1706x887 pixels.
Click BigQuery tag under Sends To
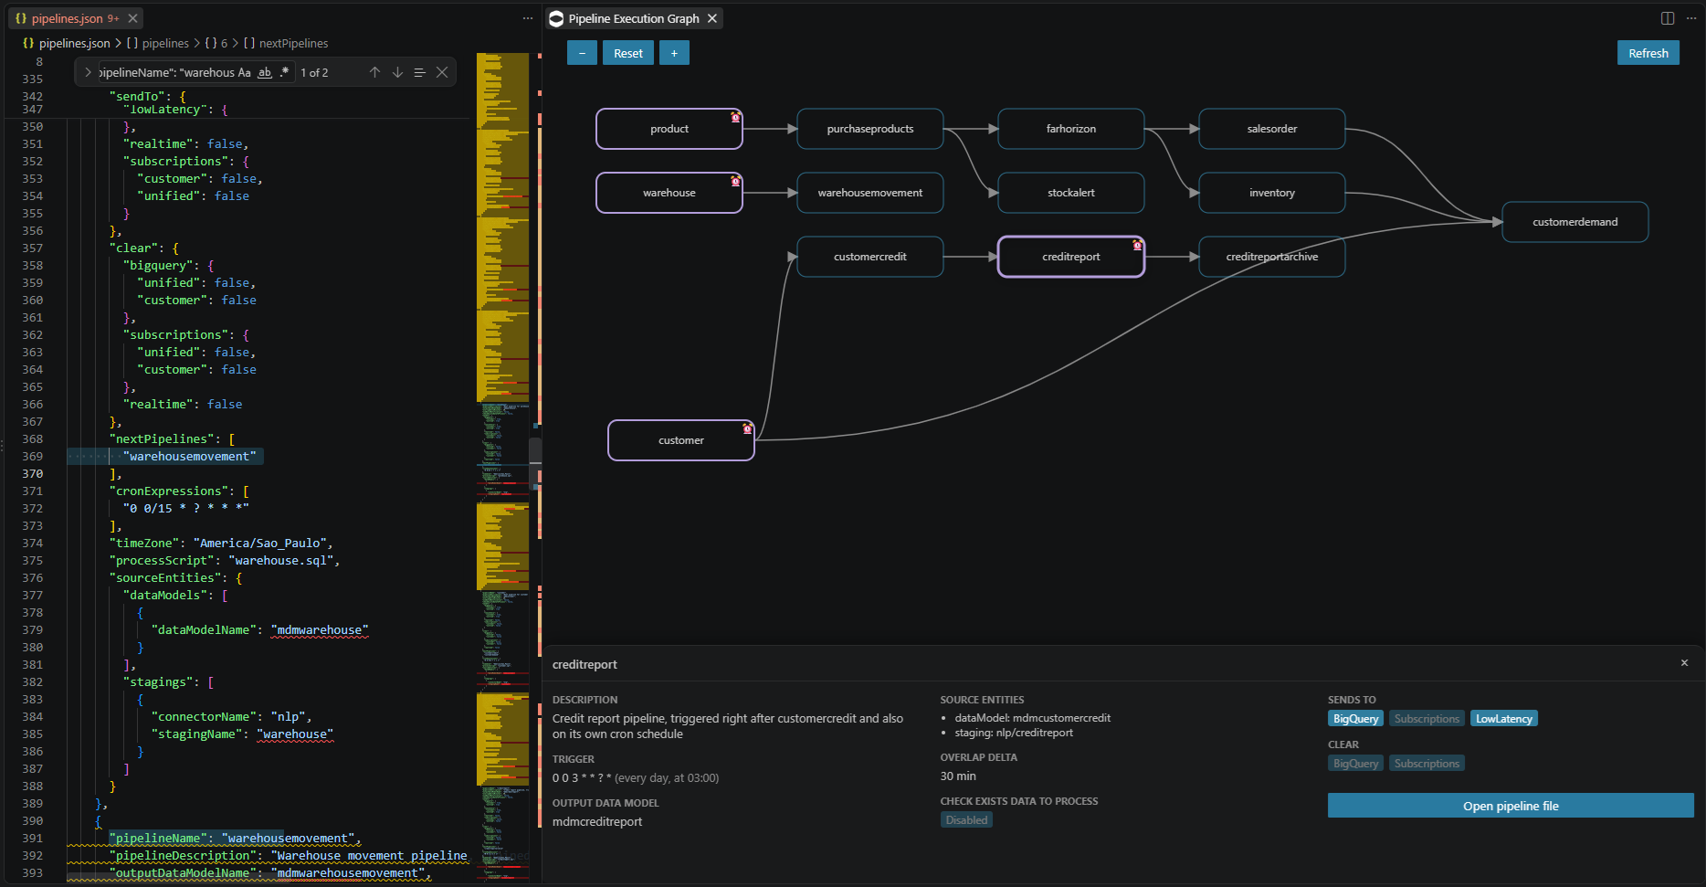tap(1355, 719)
